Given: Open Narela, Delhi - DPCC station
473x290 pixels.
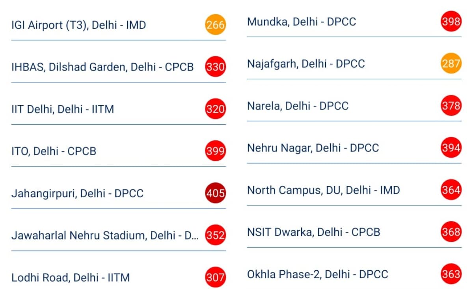Looking at the screenshot, I should (298, 106).
